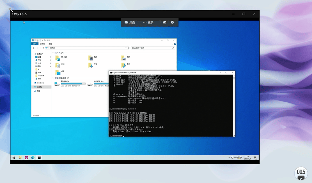Viewport: 312px width, 183px height.
Task: Select the 视频 folder in main pane
Action: (93, 58)
